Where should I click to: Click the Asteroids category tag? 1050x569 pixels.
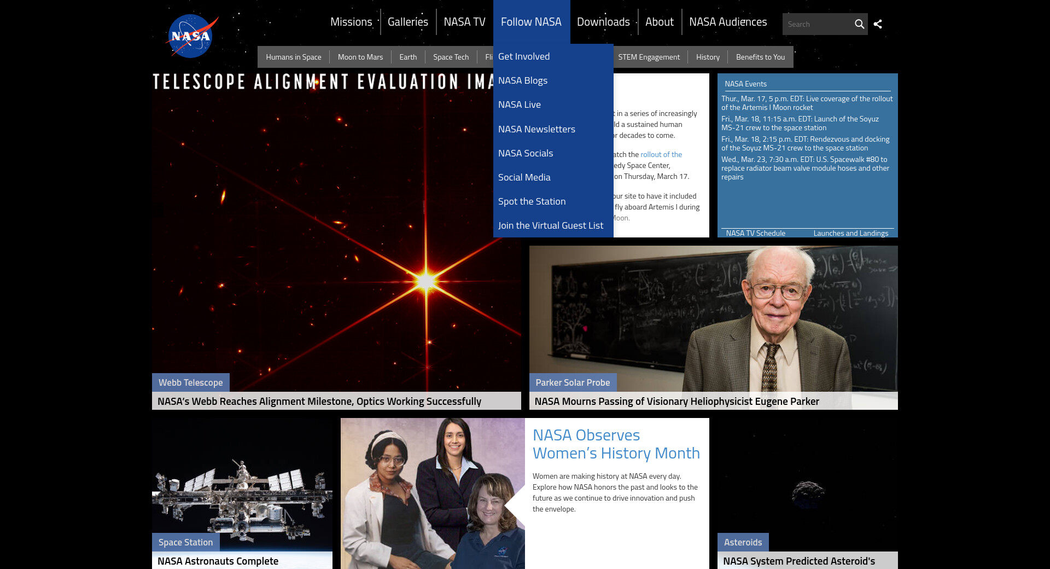click(743, 542)
